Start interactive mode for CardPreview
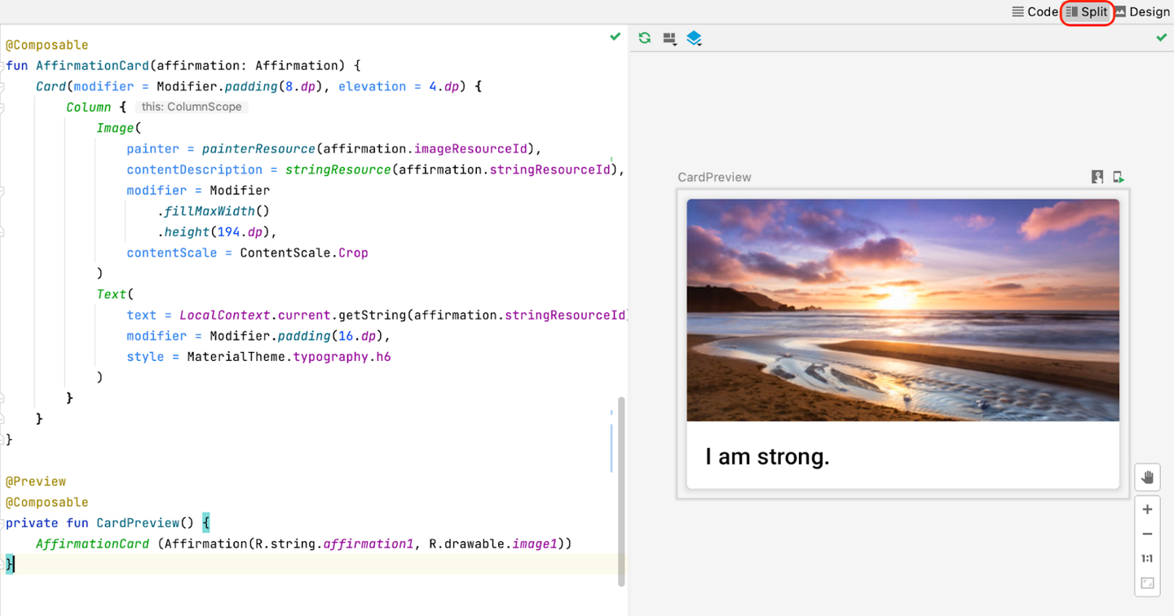The height and width of the screenshot is (616, 1174). pos(1097,177)
